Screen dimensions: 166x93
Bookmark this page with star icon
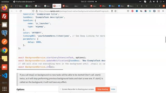point(115,11)
